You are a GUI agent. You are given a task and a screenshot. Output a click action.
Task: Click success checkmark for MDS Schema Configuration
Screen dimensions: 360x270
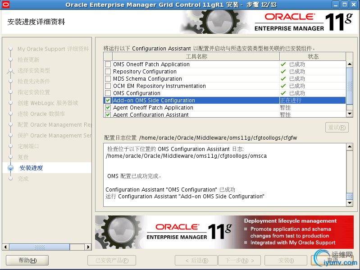[x=283, y=79]
